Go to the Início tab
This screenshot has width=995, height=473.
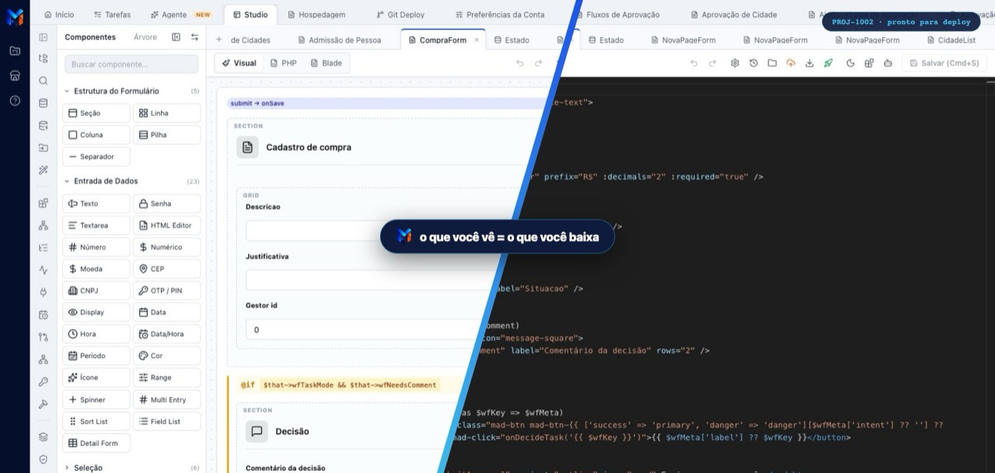pyautogui.click(x=59, y=14)
